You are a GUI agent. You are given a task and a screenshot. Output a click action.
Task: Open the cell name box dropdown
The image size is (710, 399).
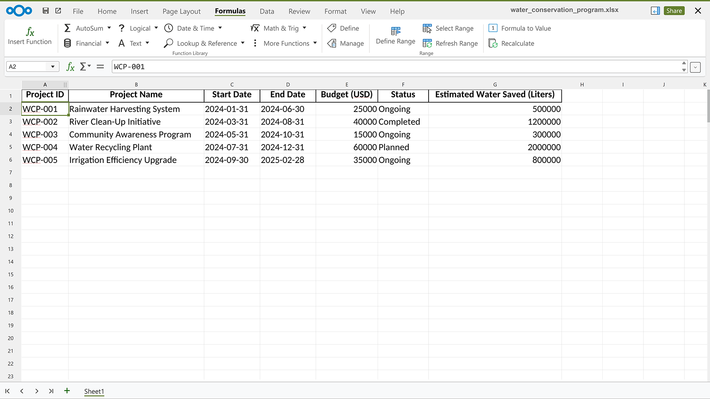tap(53, 66)
